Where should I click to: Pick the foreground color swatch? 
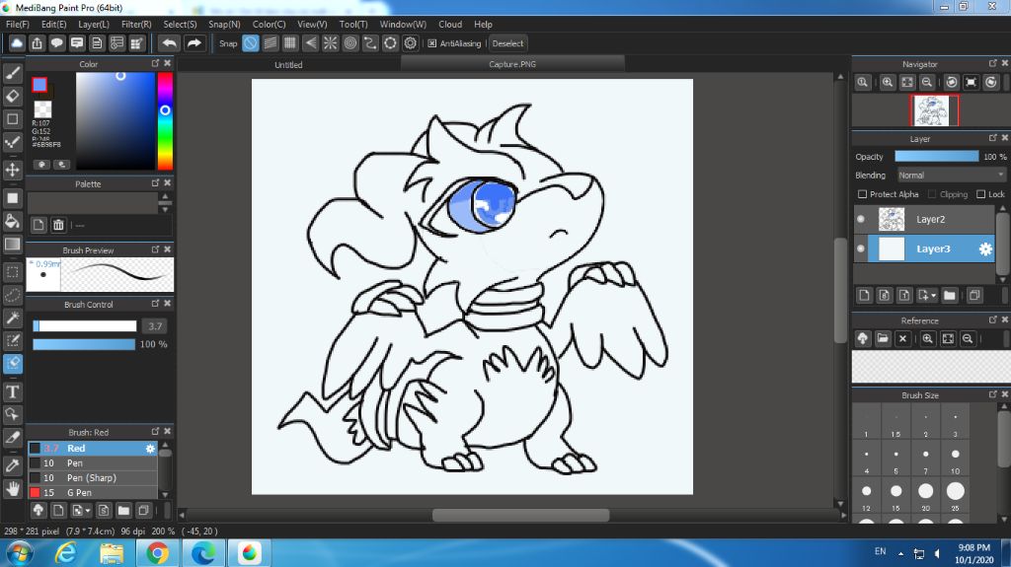(39, 85)
